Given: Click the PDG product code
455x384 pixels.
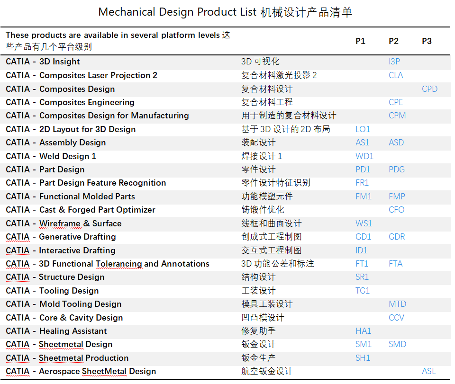Looking at the screenshot, I should coord(397,170).
